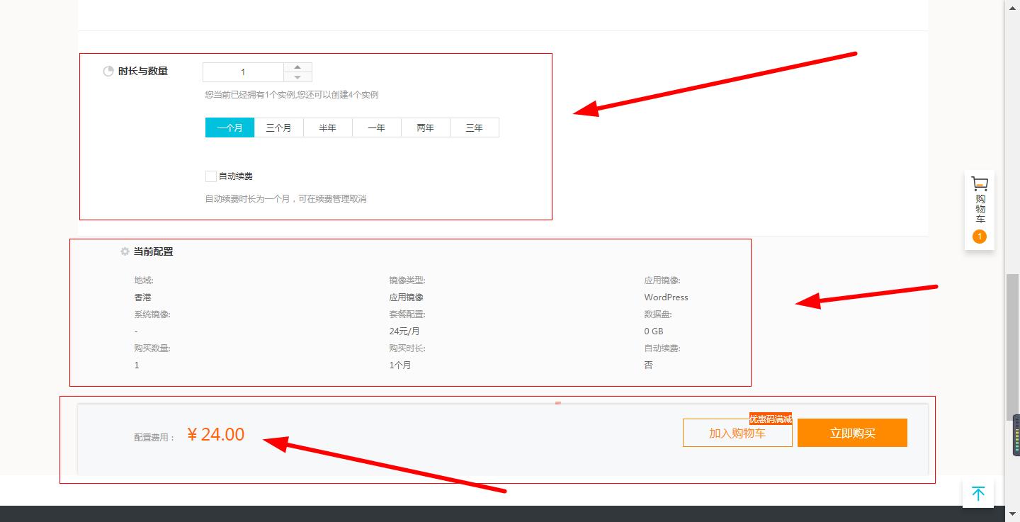Click the orange cart count badge

[x=980, y=237]
